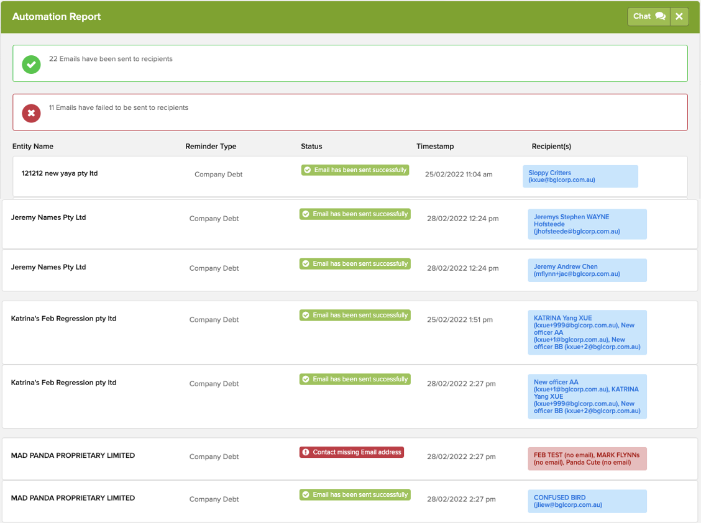Click the sent status badge dated 25/02/2022 1:51 pm
The image size is (701, 523).
pyautogui.click(x=354, y=315)
